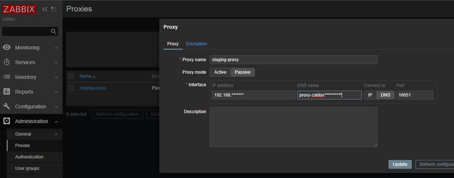
Task: Click the Description text area
Action: [293, 127]
